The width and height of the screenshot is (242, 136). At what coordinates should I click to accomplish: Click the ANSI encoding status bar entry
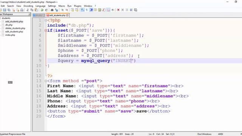(x=220, y=134)
